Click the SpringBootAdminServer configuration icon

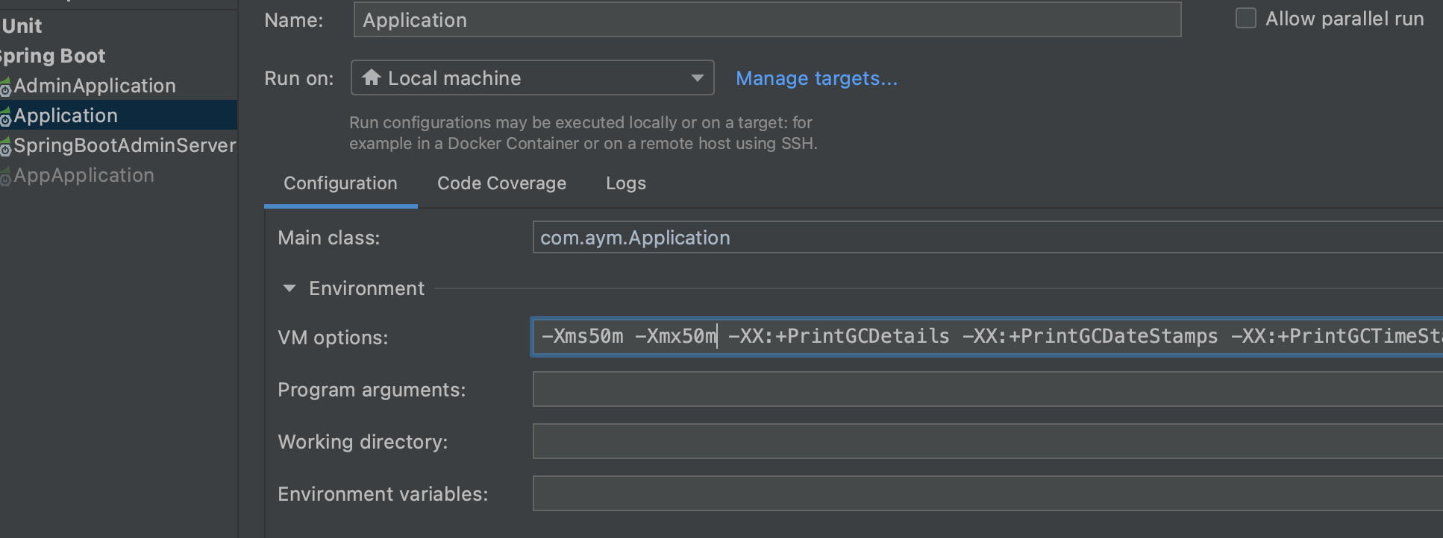5,147
